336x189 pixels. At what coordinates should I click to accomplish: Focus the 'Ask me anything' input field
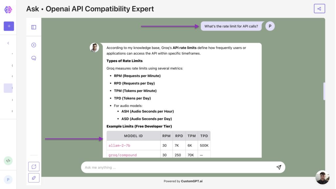[183, 167]
